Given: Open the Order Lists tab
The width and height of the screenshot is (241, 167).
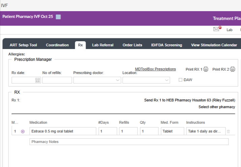Looking at the screenshot, I should [x=132, y=45].
